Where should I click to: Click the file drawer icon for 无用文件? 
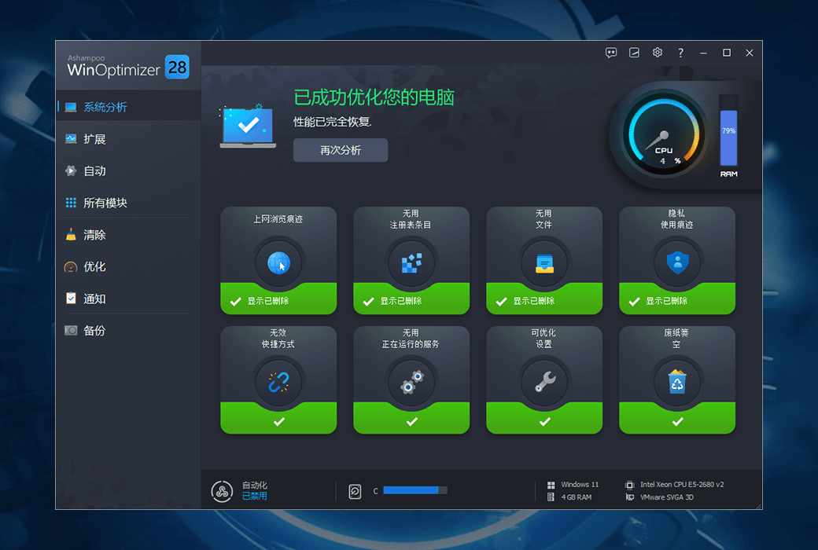(x=544, y=262)
